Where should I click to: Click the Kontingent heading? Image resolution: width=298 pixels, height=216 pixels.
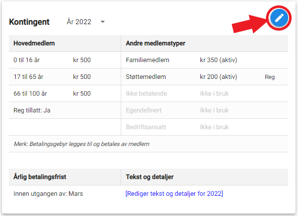point(29,22)
